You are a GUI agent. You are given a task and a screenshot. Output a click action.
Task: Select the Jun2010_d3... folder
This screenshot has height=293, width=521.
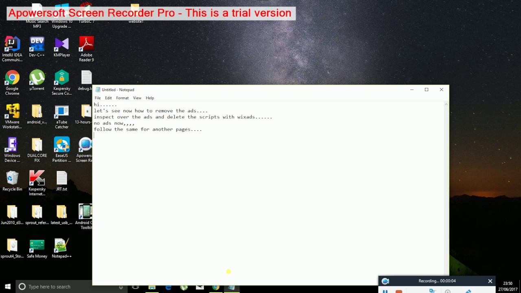pyautogui.click(x=12, y=215)
